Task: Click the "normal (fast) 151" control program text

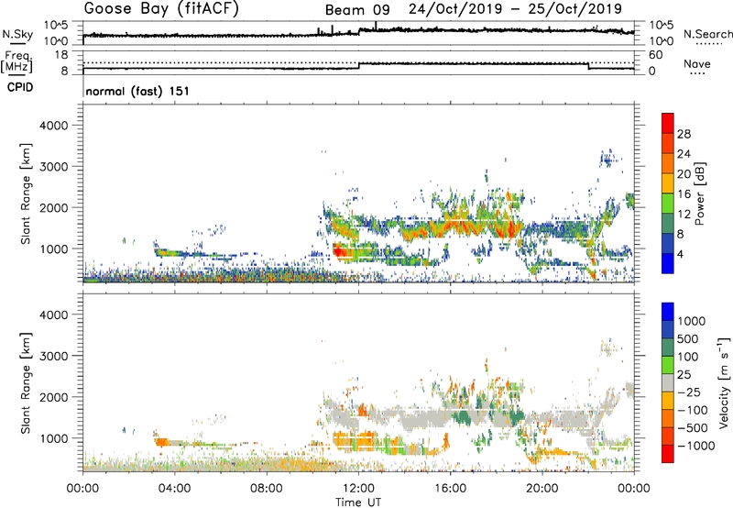Action: click(137, 91)
